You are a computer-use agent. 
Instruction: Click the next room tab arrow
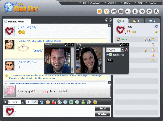pyautogui.click(x=110, y=20)
